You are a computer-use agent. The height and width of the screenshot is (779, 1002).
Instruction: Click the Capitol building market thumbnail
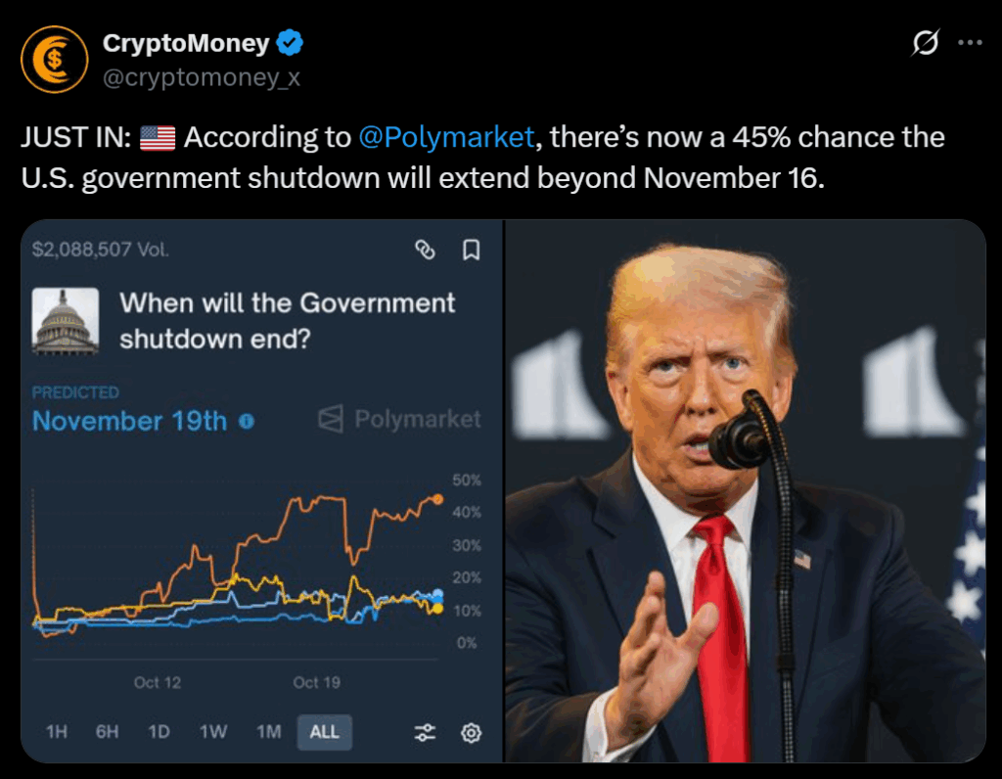(66, 320)
